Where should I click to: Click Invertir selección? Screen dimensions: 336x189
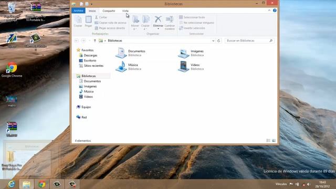[192, 28]
